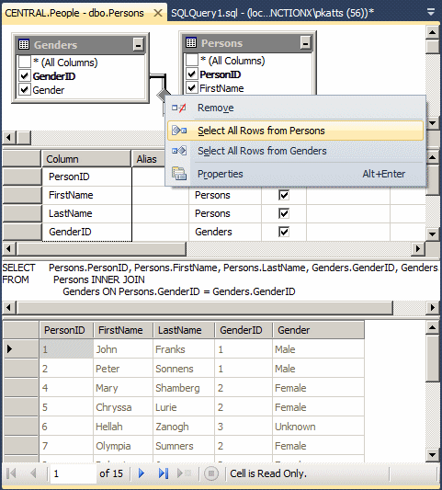Click the SQL pane horizontal scrollbar thumb
The height and width of the screenshot is (490, 442).
click(205, 307)
